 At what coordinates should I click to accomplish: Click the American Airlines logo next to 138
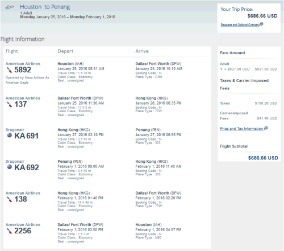pyautogui.click(x=9, y=199)
